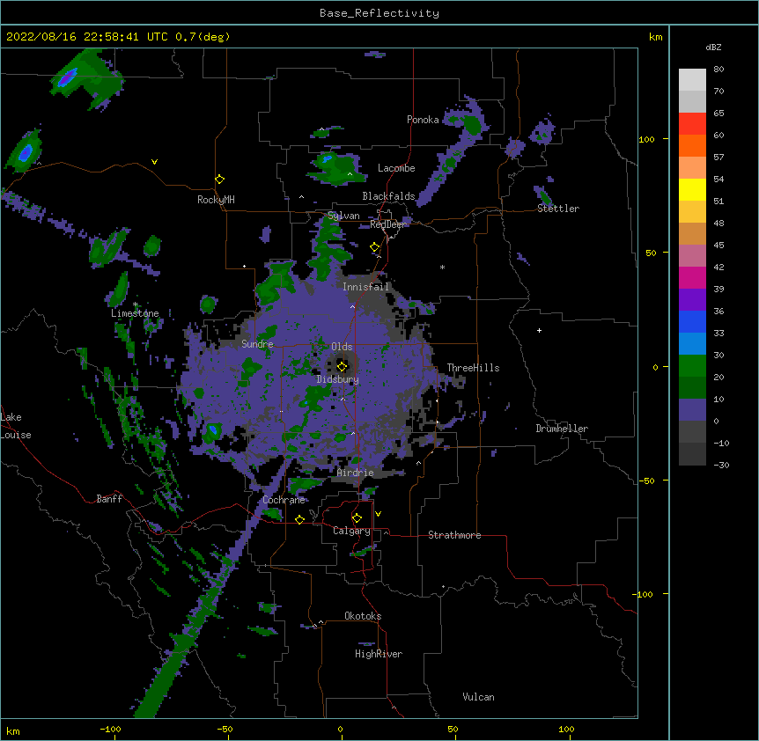Select the Vulcan label

click(478, 697)
